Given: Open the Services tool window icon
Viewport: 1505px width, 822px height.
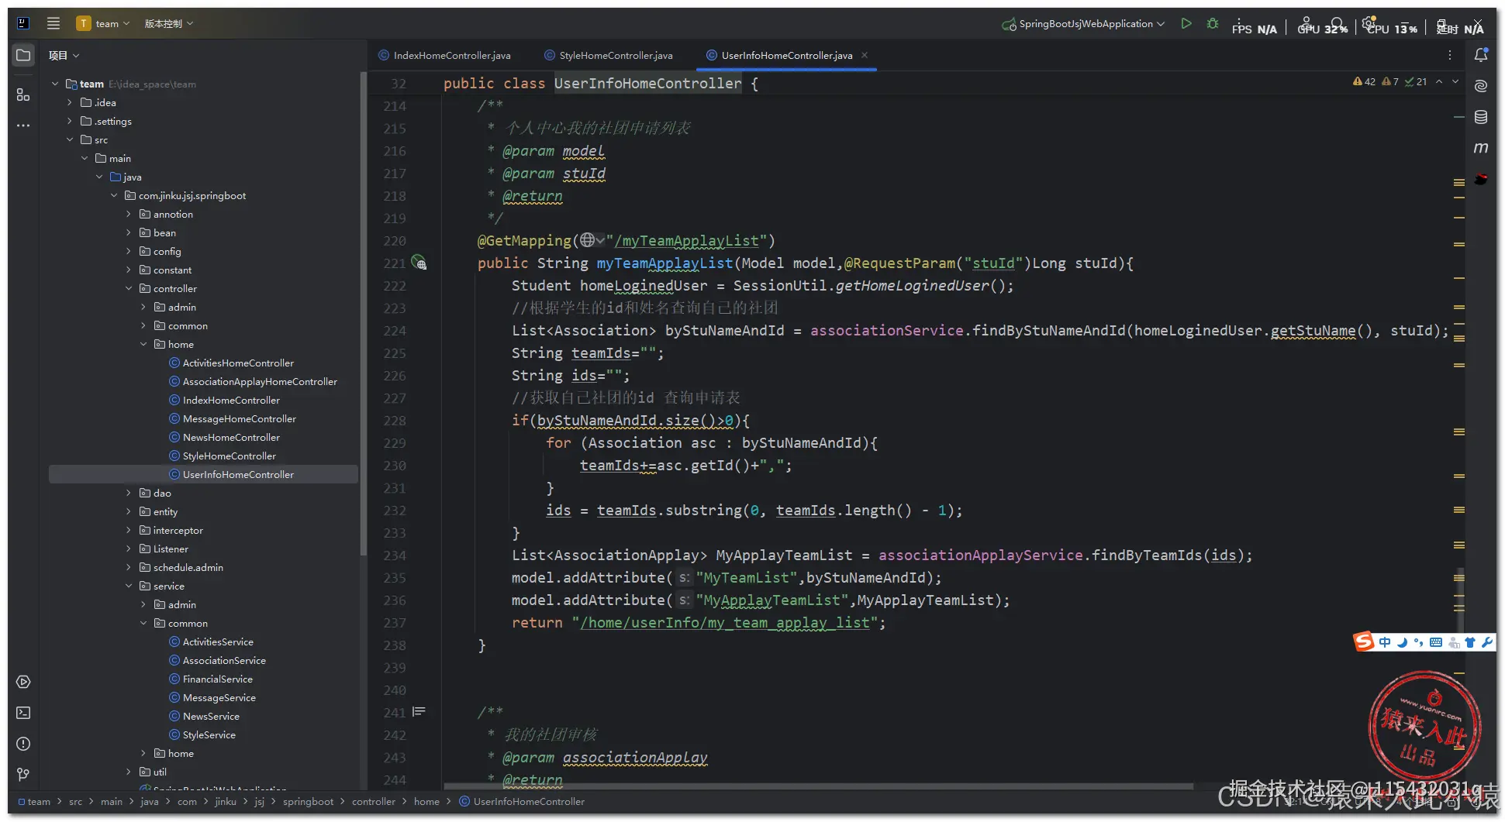Looking at the screenshot, I should (23, 682).
